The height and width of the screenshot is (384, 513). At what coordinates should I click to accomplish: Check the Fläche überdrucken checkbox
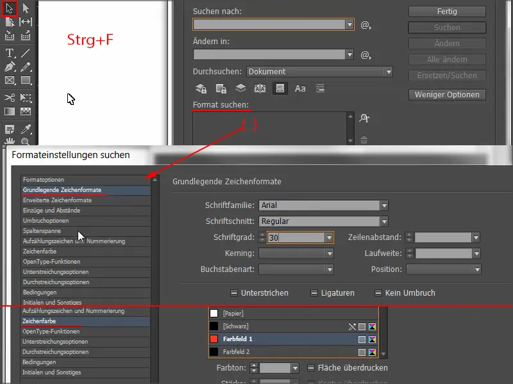[x=311, y=368]
